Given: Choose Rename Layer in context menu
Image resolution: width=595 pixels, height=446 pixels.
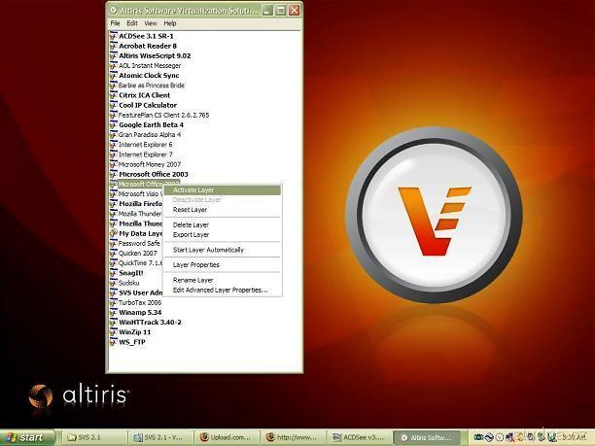Looking at the screenshot, I should pyautogui.click(x=223, y=280).
